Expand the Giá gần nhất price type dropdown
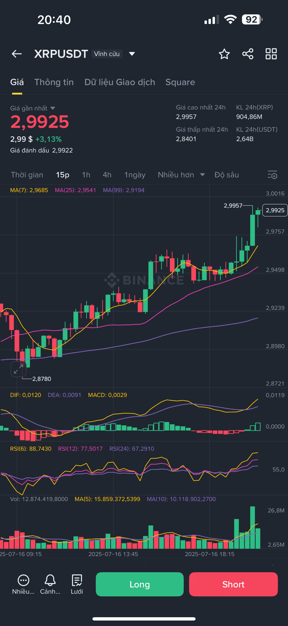This screenshot has width=288, height=626. (53, 108)
